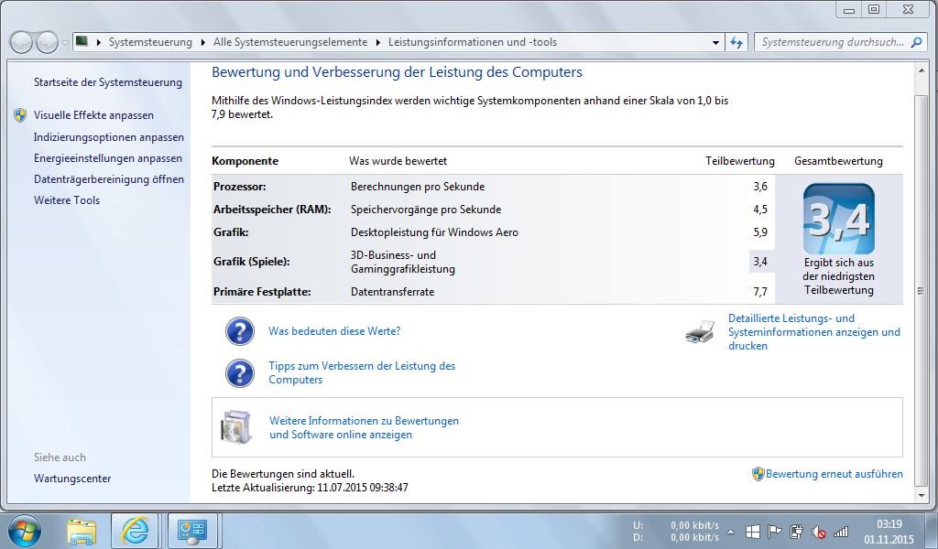Screen dimensions: 938x549
Task: Click the Control Panel taskbar button
Action: [192, 531]
